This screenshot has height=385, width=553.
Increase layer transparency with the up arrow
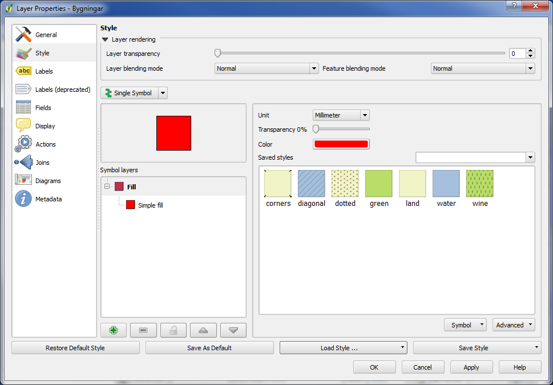coord(530,51)
